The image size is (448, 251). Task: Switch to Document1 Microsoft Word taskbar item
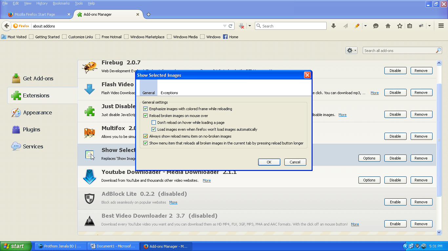click(113, 246)
